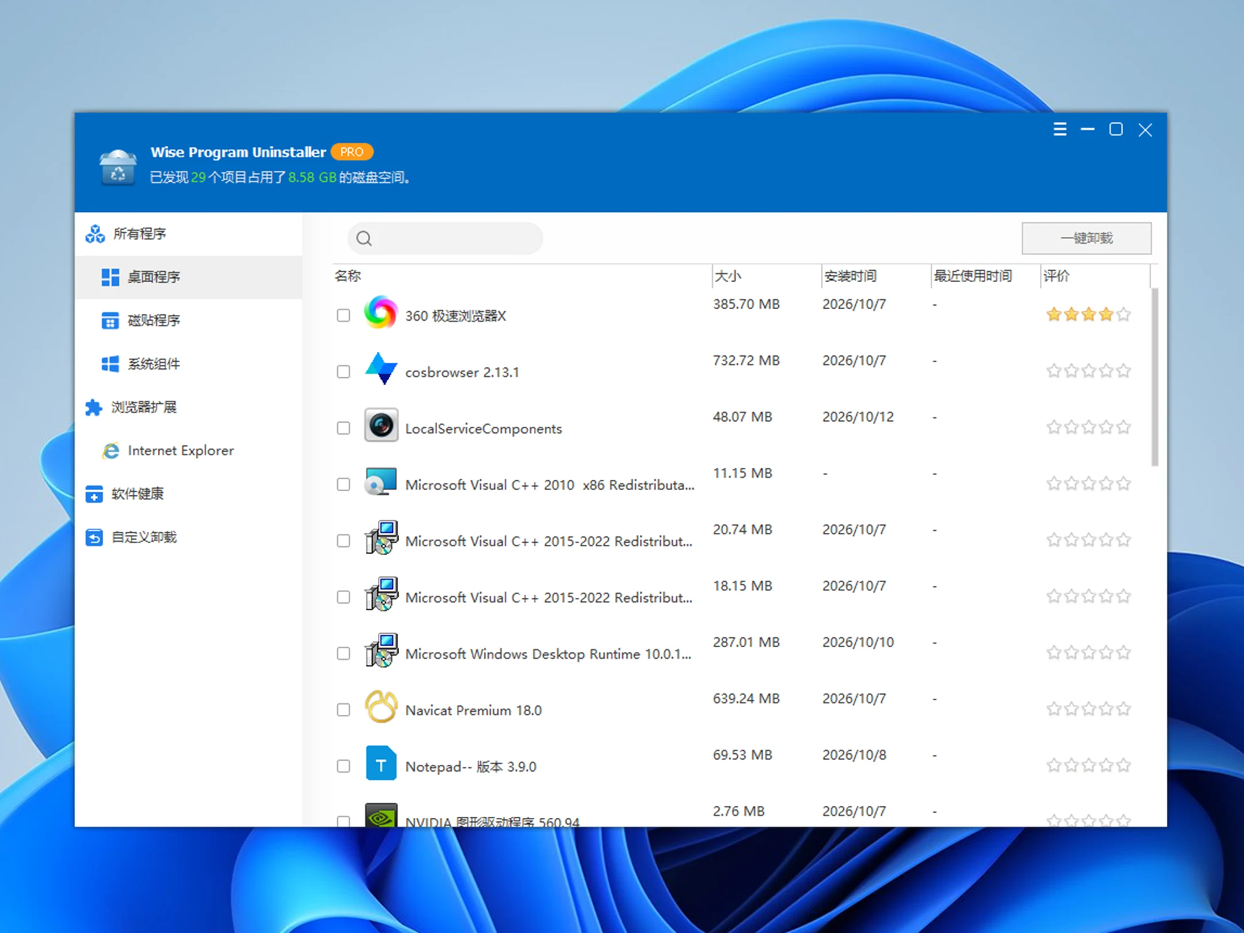Viewport: 1244px width, 933px height.
Task: Click the Wise Program Uninstaller recycle bin logo
Action: 117,166
